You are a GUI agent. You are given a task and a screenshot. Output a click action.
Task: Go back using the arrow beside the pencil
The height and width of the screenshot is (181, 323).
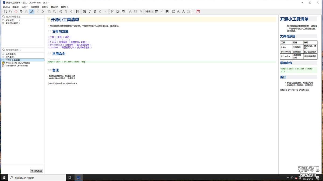(38, 12)
